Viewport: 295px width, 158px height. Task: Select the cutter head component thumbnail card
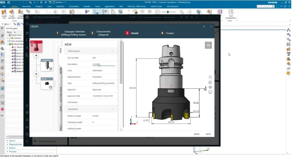[x=47, y=84]
